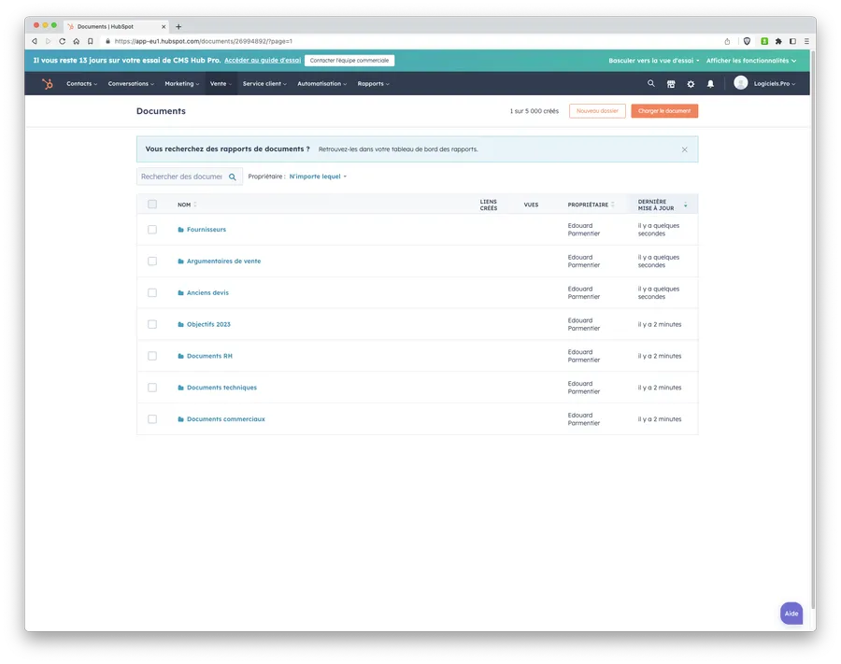Toggle the browser sidebar panel icon
841x664 pixels.
point(792,41)
